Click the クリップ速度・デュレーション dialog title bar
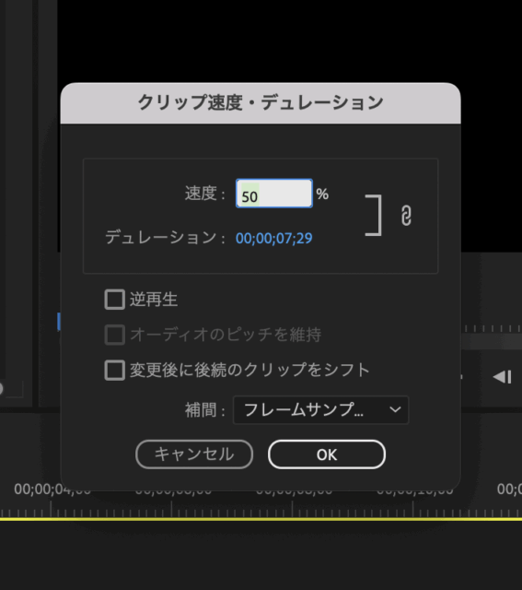This screenshot has height=590, width=522. [x=261, y=103]
